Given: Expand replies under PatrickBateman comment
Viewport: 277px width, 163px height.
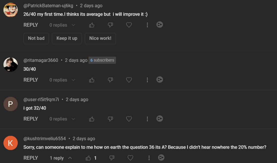Looking at the screenshot, I should coord(62,25).
